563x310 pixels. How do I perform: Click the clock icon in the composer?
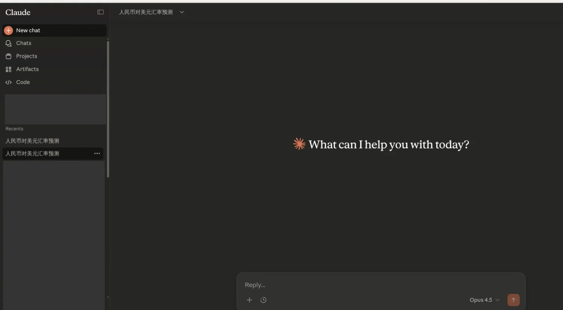(263, 300)
